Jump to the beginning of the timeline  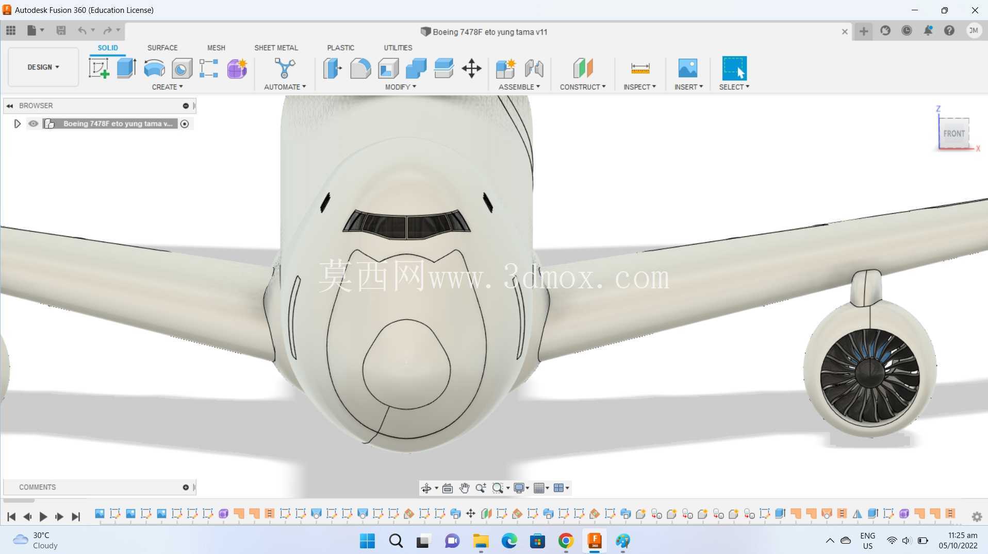click(x=11, y=516)
